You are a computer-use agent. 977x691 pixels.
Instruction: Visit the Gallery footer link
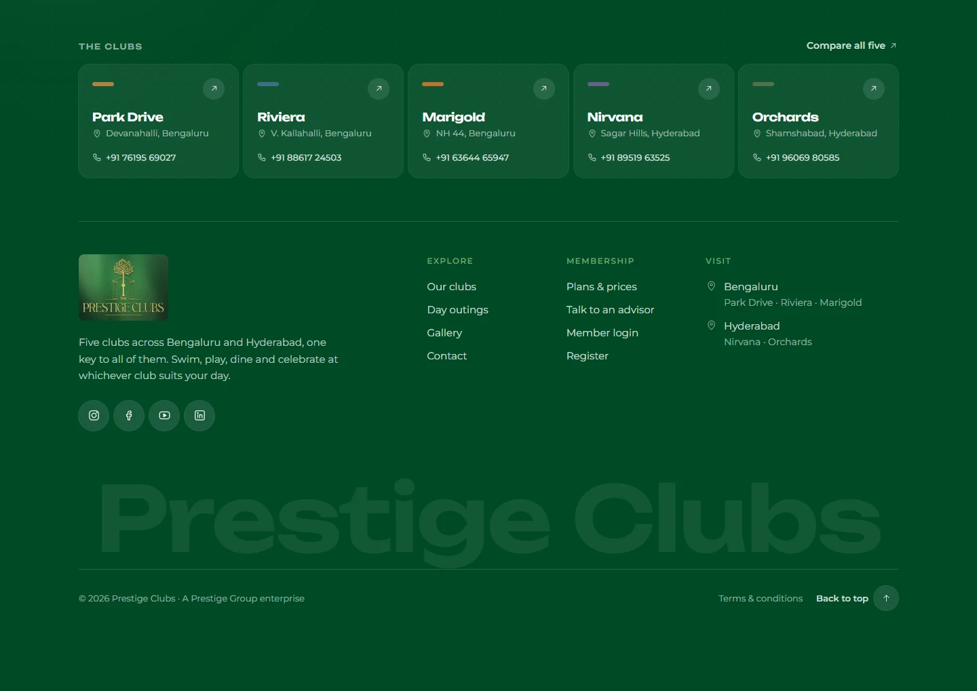tap(444, 333)
